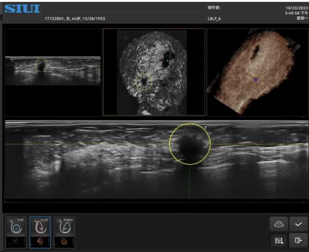
Task: Click the SIUI logo
Action: (22, 9)
